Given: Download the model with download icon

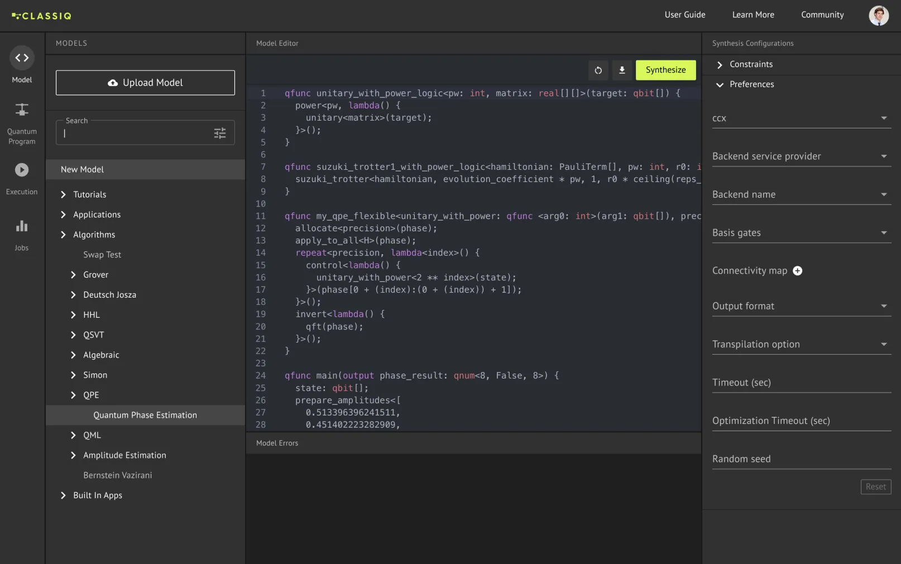Looking at the screenshot, I should 622,70.
